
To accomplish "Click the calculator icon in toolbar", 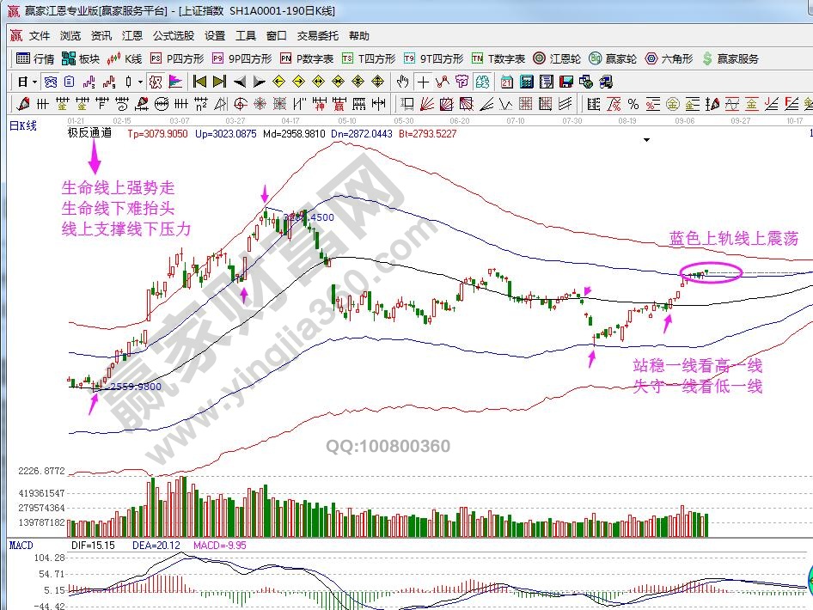I will coord(526,82).
